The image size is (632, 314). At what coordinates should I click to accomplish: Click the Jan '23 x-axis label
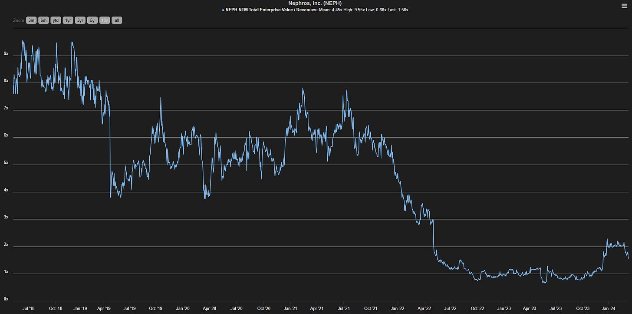504,308
